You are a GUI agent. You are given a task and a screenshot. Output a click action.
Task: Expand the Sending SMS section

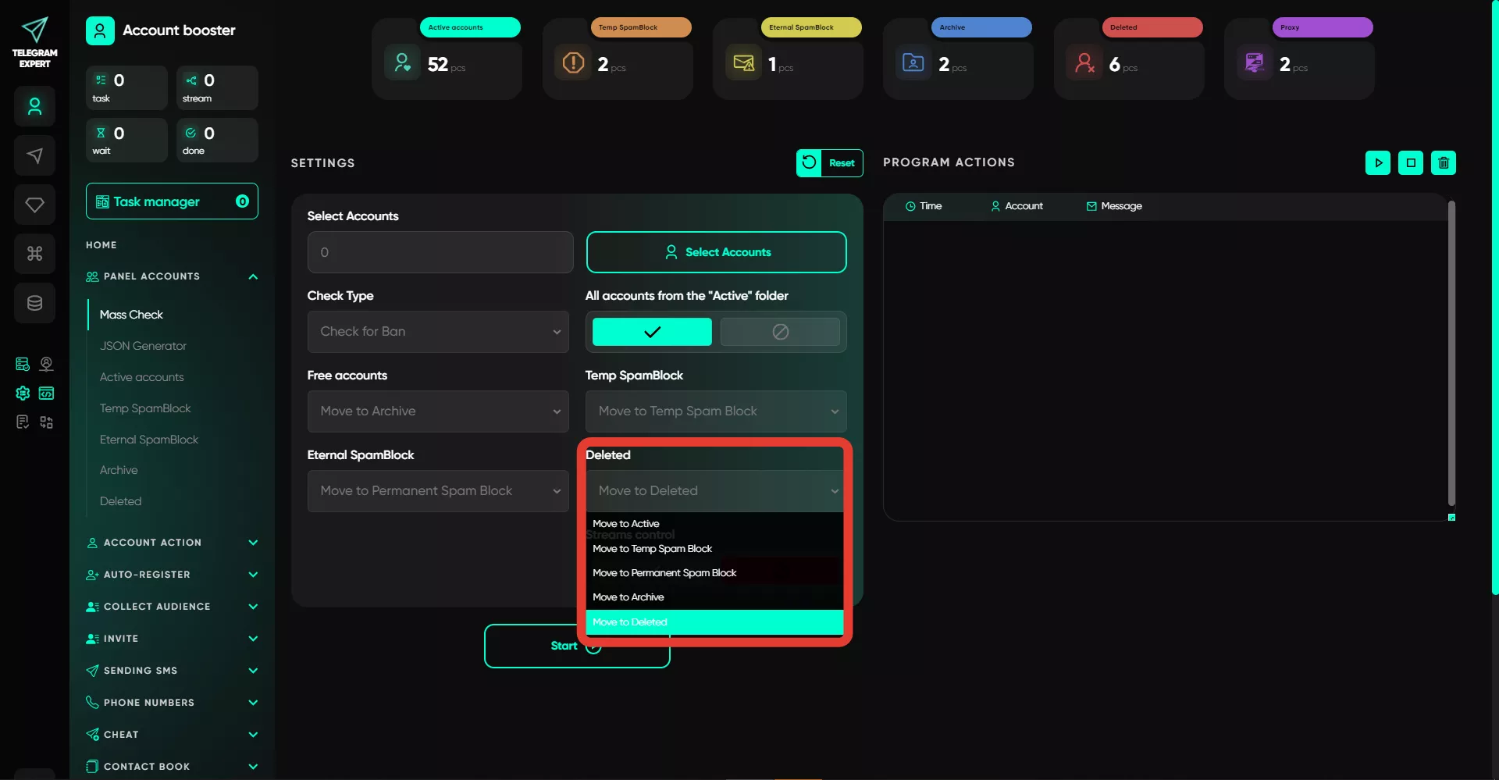click(172, 671)
